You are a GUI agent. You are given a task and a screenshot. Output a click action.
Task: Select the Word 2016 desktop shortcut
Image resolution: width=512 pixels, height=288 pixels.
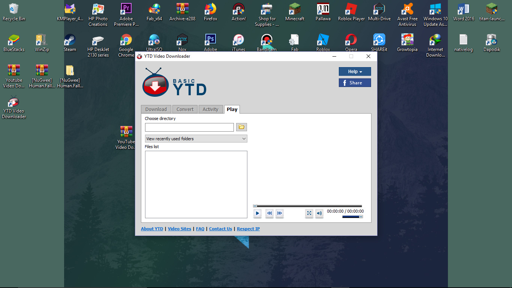tap(464, 12)
